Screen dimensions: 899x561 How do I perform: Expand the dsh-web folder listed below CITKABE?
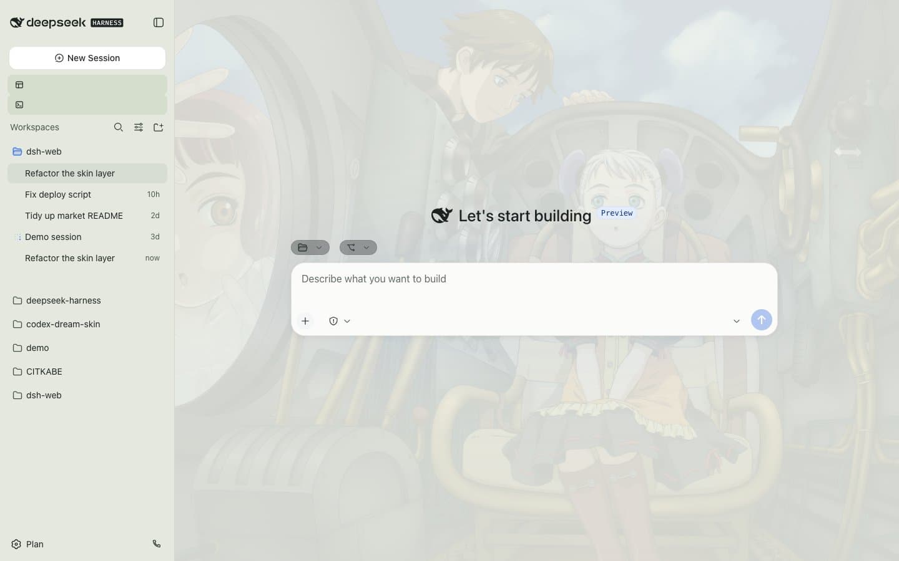[87, 395]
